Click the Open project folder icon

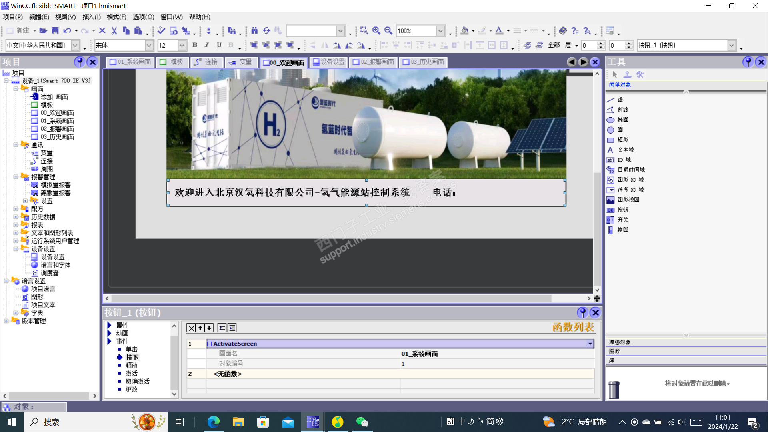[x=43, y=31]
